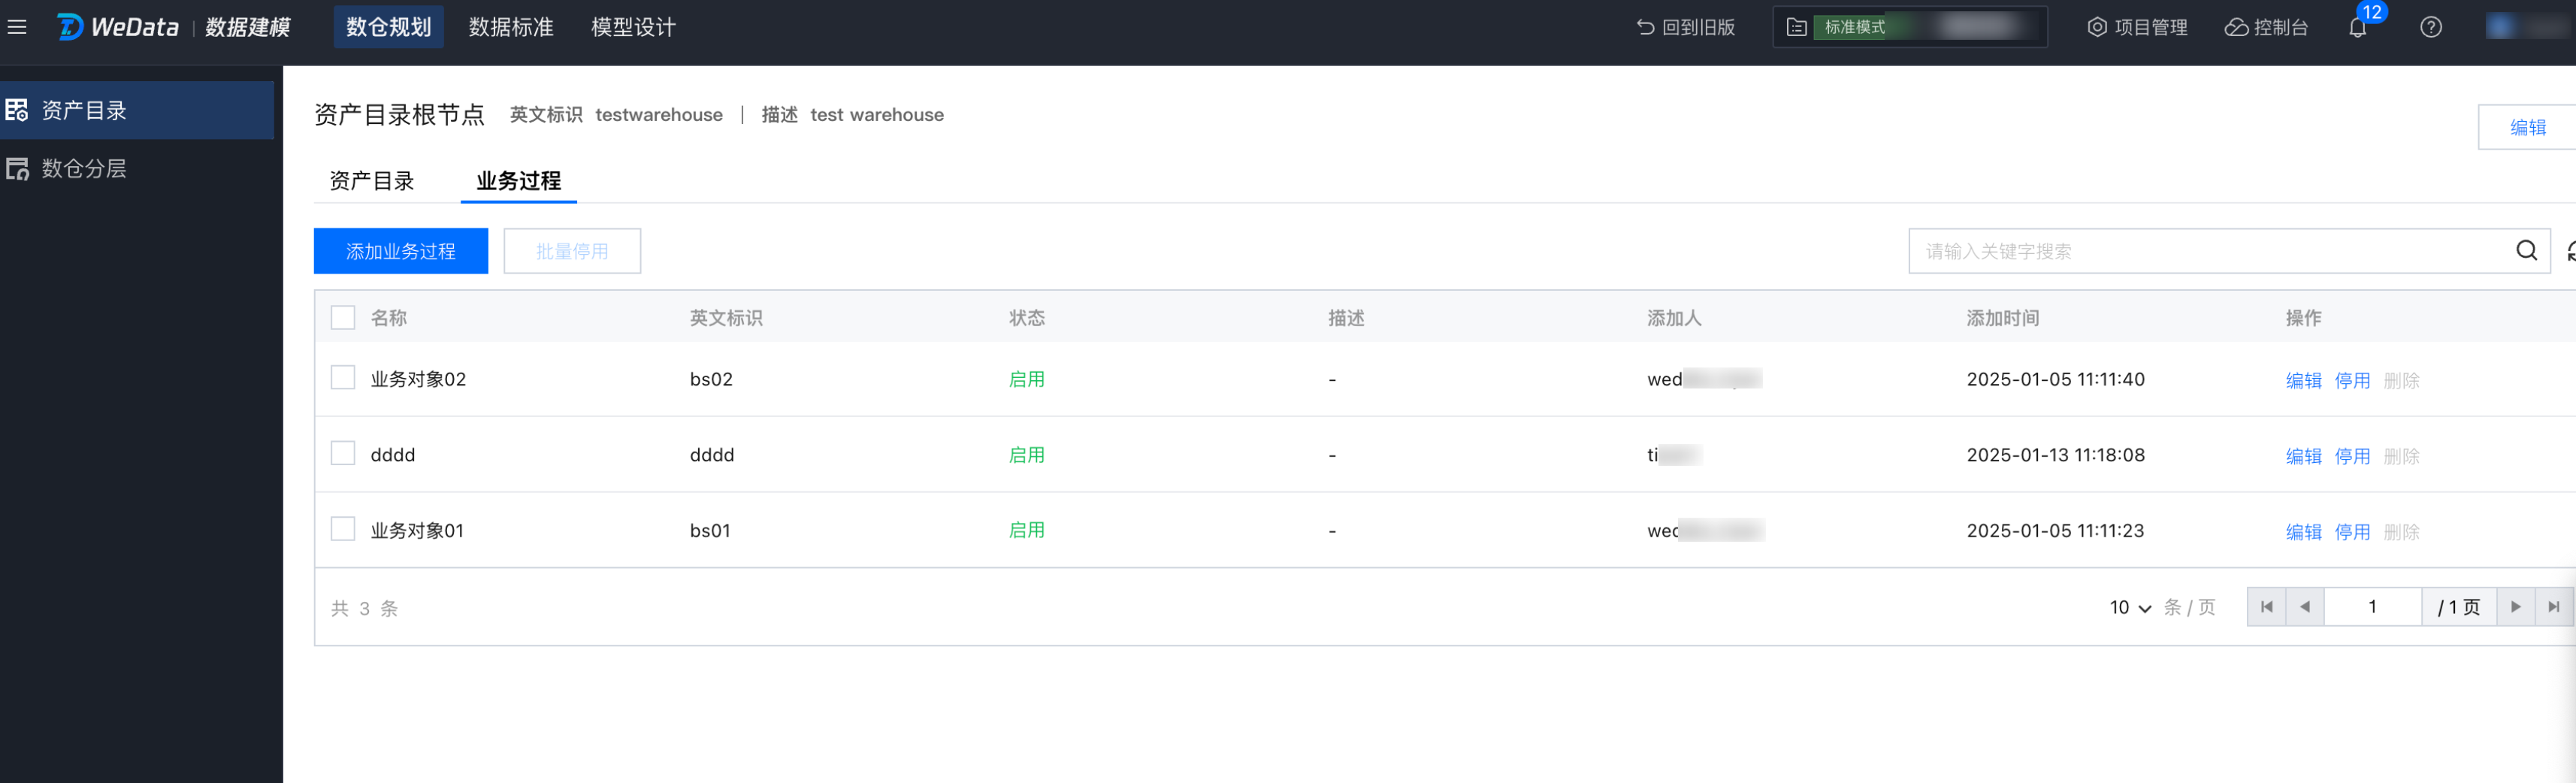Click the 添加业务过程 button
This screenshot has width=2576, height=783.
pyautogui.click(x=400, y=251)
